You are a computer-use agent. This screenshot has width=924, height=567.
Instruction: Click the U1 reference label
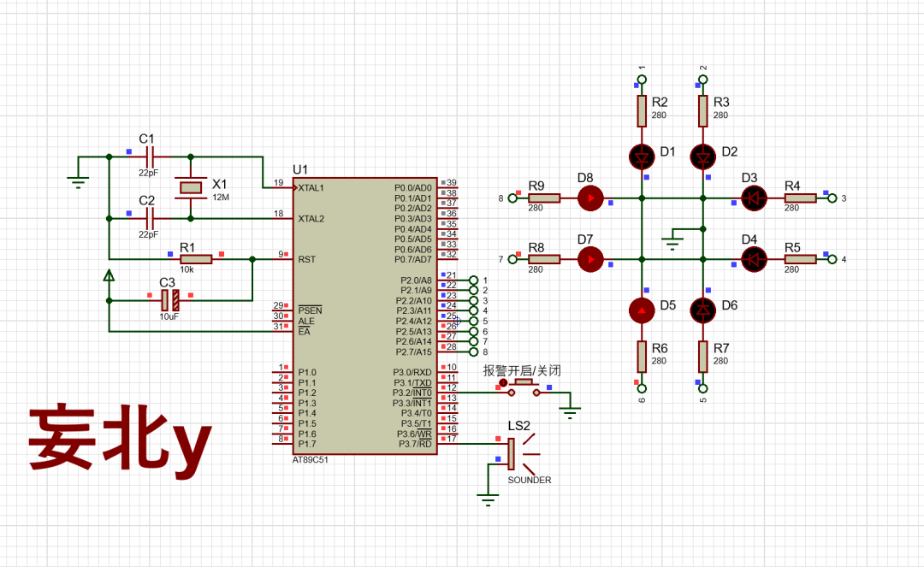click(x=300, y=169)
